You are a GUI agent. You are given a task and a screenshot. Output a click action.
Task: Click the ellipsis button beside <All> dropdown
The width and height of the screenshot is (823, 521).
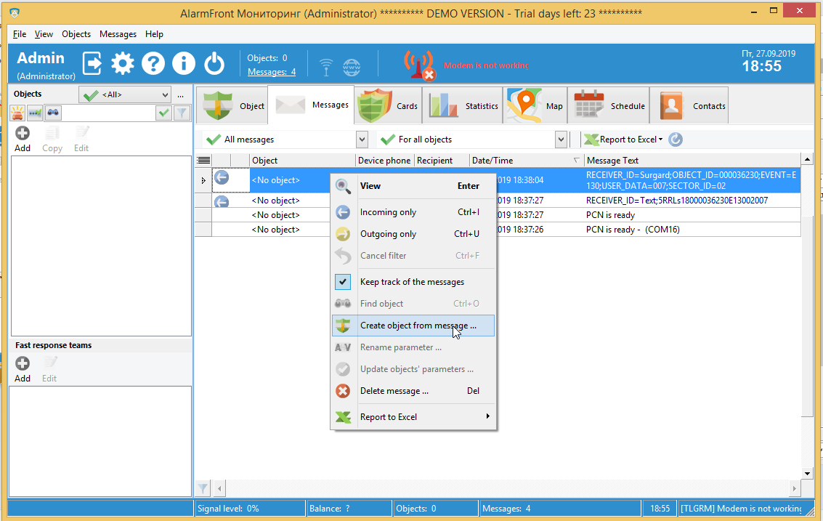(x=181, y=95)
